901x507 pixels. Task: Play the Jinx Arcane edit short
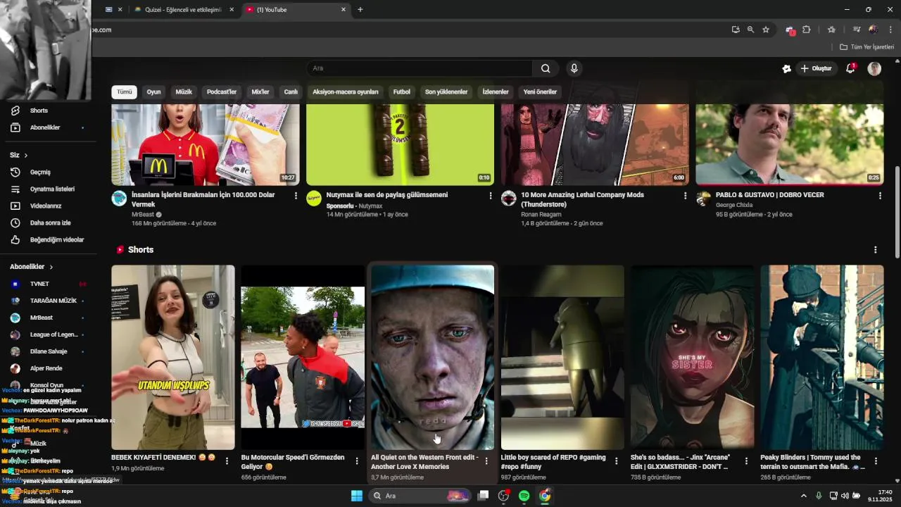click(692, 357)
